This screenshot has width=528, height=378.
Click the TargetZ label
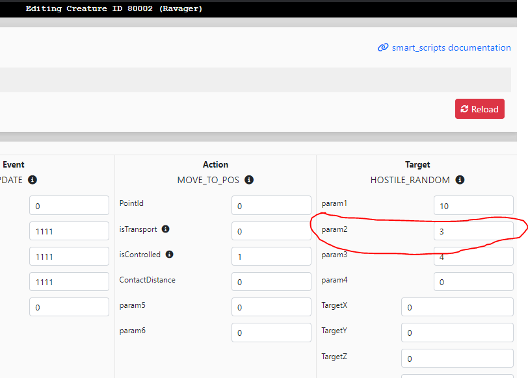click(334, 357)
